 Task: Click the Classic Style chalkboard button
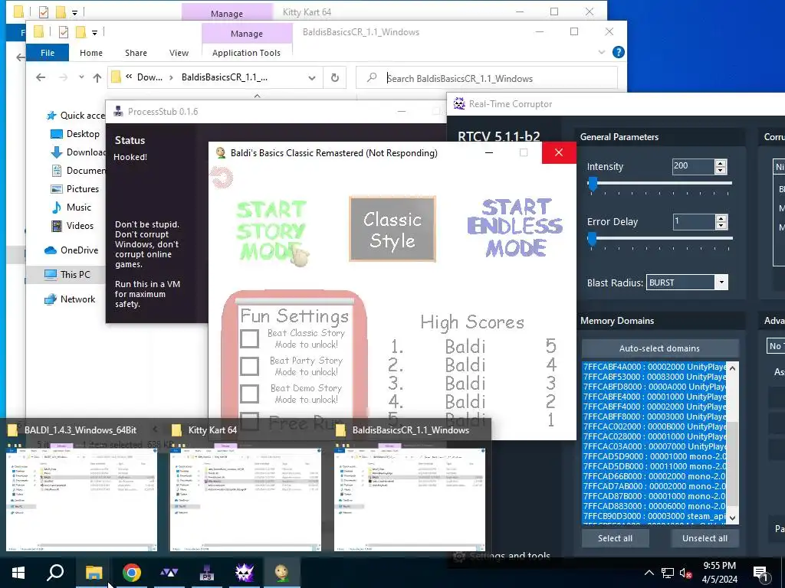[392, 229]
